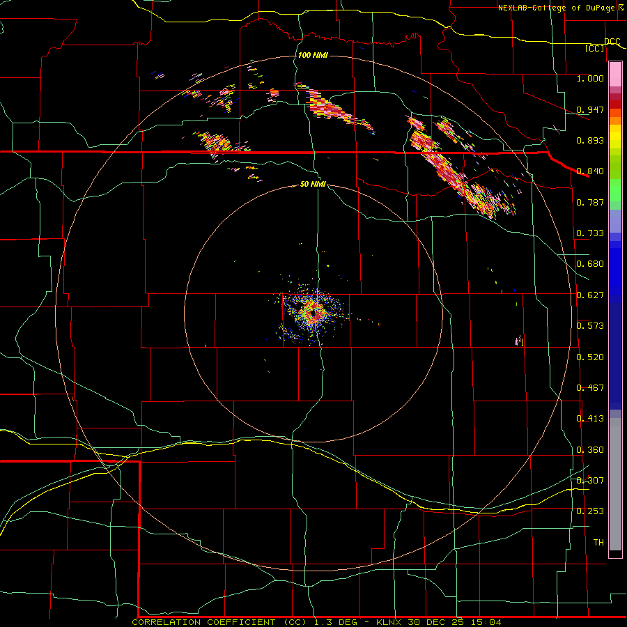The image size is (627, 627).
Task: Click the 50 NMI range ring label
Action: click(x=313, y=184)
